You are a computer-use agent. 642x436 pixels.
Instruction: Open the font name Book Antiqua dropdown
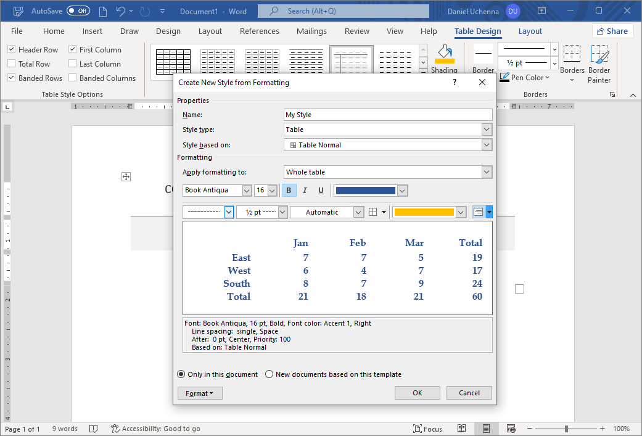point(247,191)
